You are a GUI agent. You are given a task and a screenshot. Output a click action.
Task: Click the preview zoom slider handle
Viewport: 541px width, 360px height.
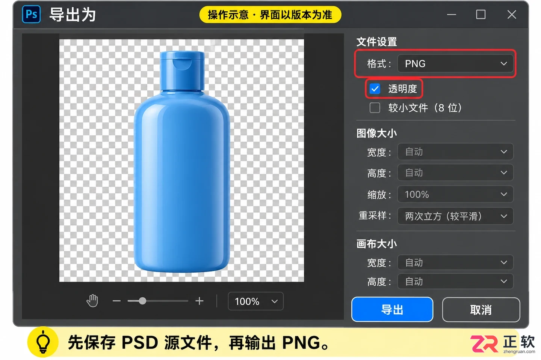click(142, 301)
